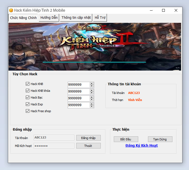Click the Thoát button
Screen dimensions: 189x170
click(x=89, y=146)
